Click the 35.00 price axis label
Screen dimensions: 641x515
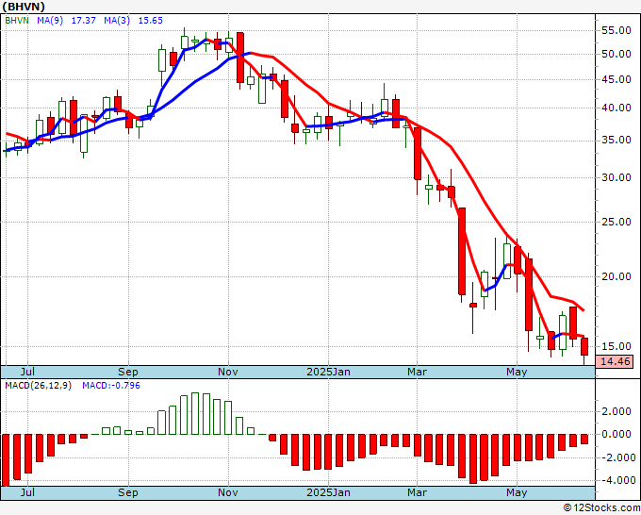[x=616, y=141]
